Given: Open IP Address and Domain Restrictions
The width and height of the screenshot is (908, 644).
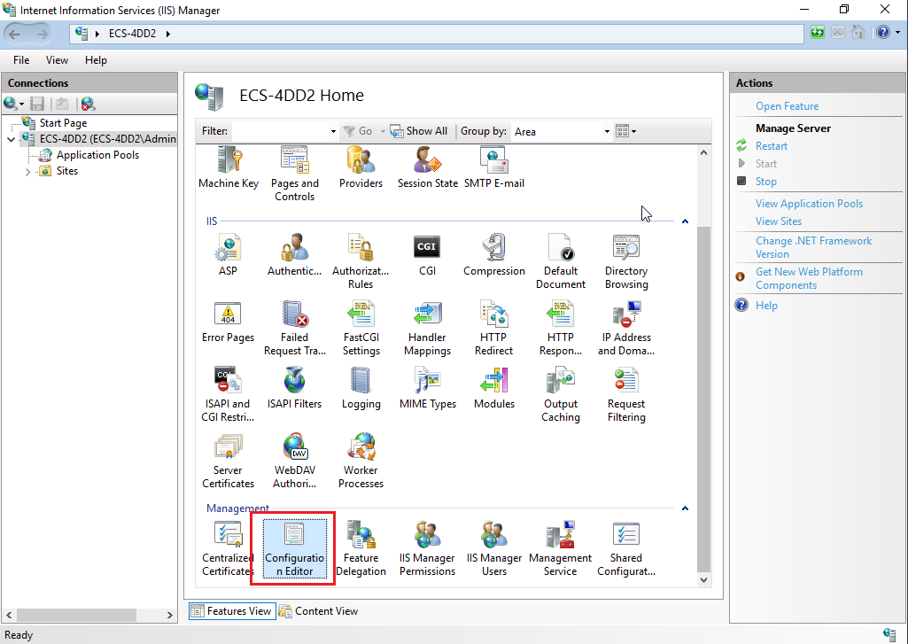Looking at the screenshot, I should coord(626,328).
